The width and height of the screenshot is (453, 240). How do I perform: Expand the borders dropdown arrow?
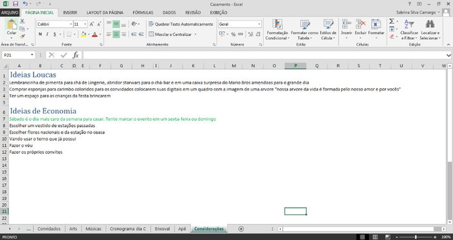(x=74, y=34)
